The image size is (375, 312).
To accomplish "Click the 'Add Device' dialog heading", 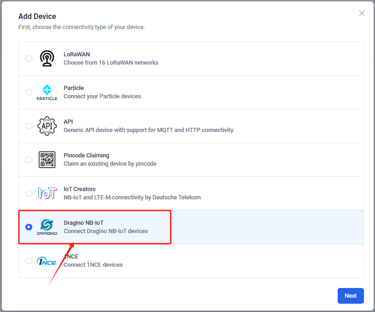I will click(37, 16).
